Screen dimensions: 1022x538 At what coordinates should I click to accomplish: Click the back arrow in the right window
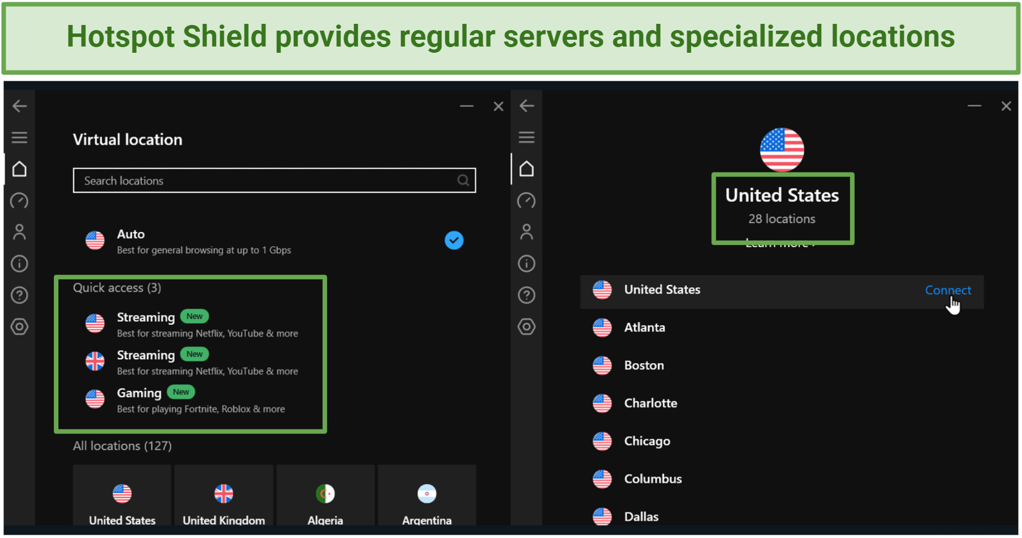point(527,106)
